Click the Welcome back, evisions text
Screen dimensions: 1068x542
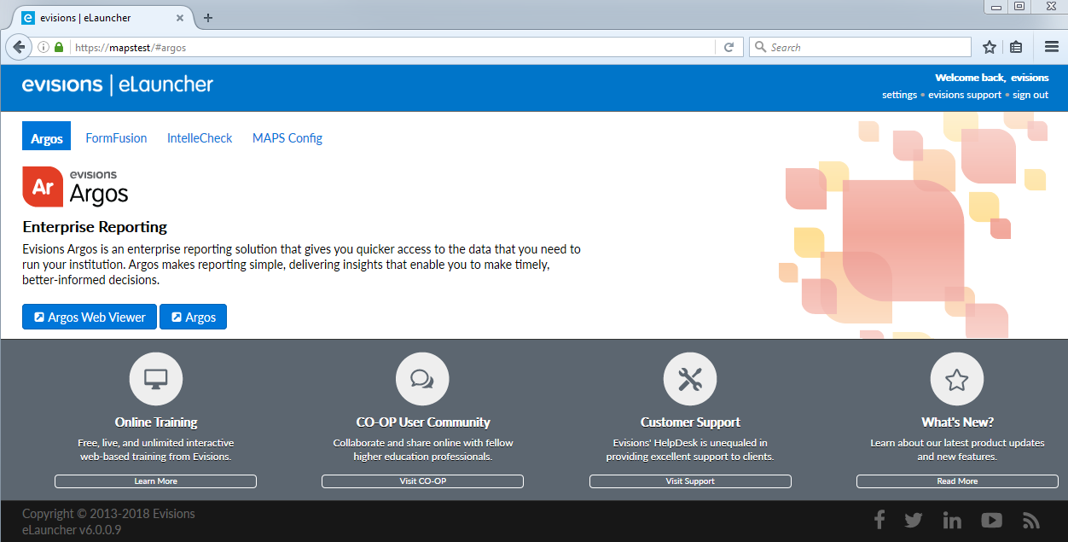click(x=992, y=78)
